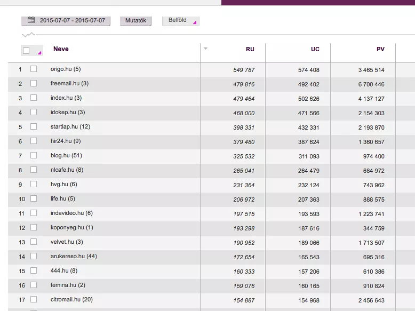The height and width of the screenshot is (311, 415).
Task: Select RU value 172 654 for arukereso.hu
Action: (x=244, y=257)
